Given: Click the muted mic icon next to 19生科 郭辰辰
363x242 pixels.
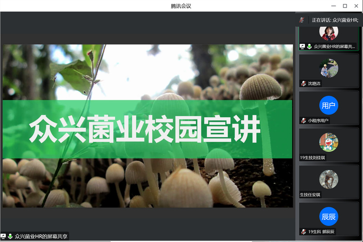Looking at the screenshot, I should (x=303, y=232).
